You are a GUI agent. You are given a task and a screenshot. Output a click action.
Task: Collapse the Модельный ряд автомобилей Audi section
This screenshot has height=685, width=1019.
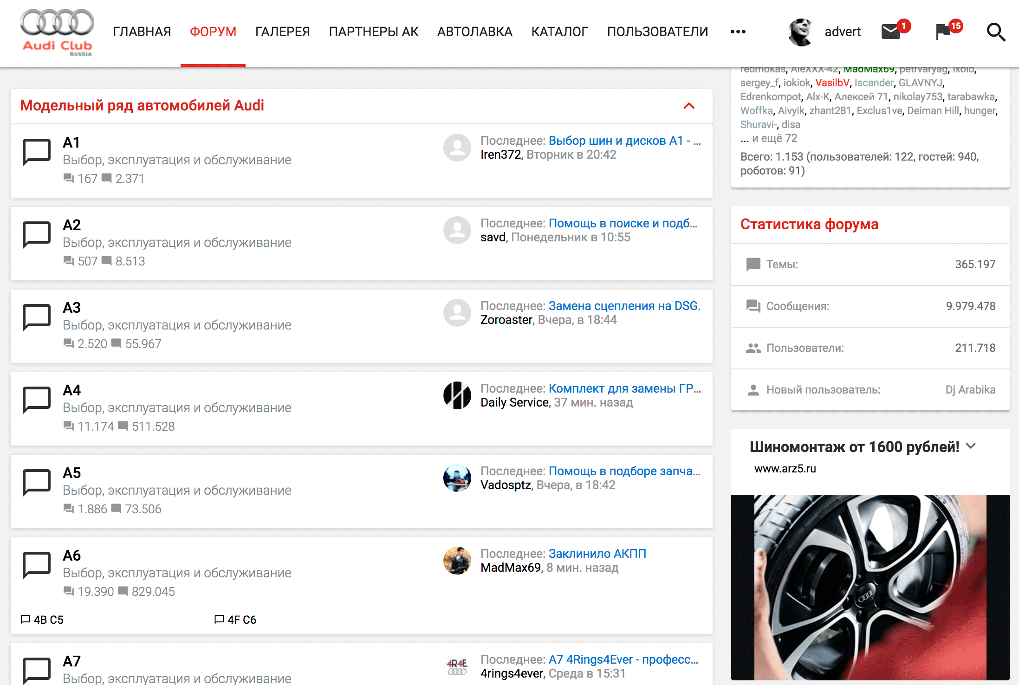[x=689, y=106]
